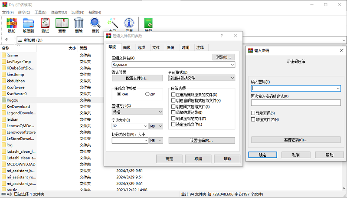The image size is (347, 198).
Task: Open the 查看 (View) toolbar icon
Action: tap(62, 24)
